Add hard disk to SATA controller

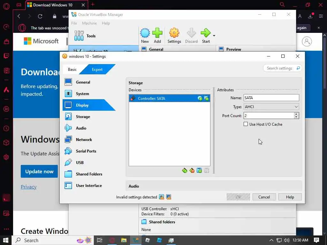(x=207, y=99)
